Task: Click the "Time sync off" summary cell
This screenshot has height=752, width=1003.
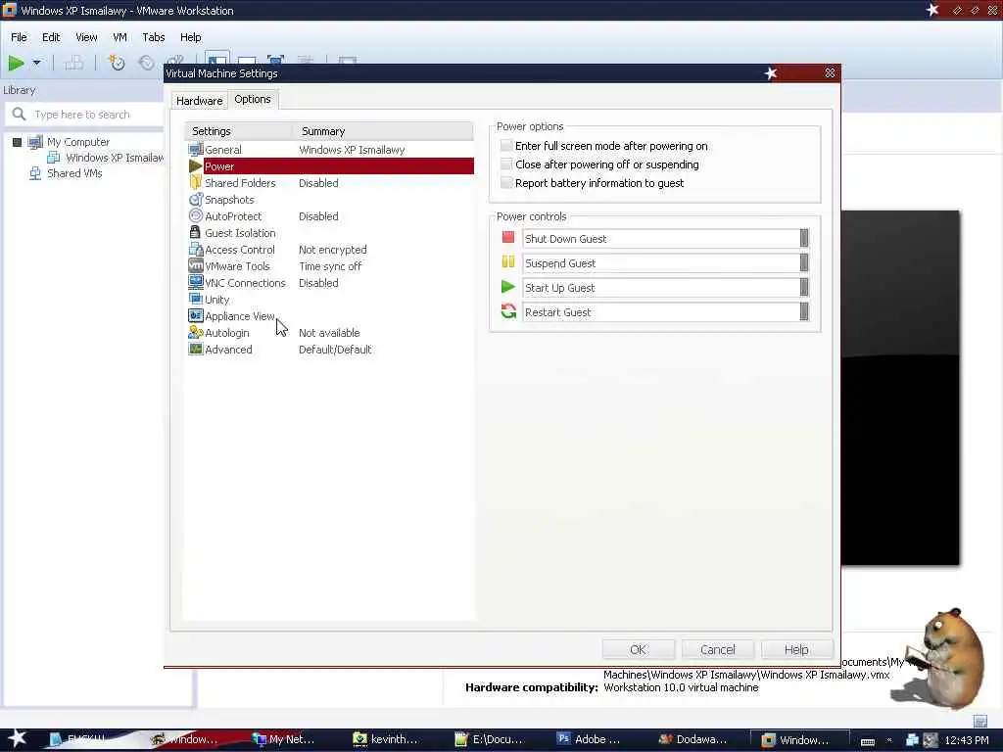Action: click(330, 266)
